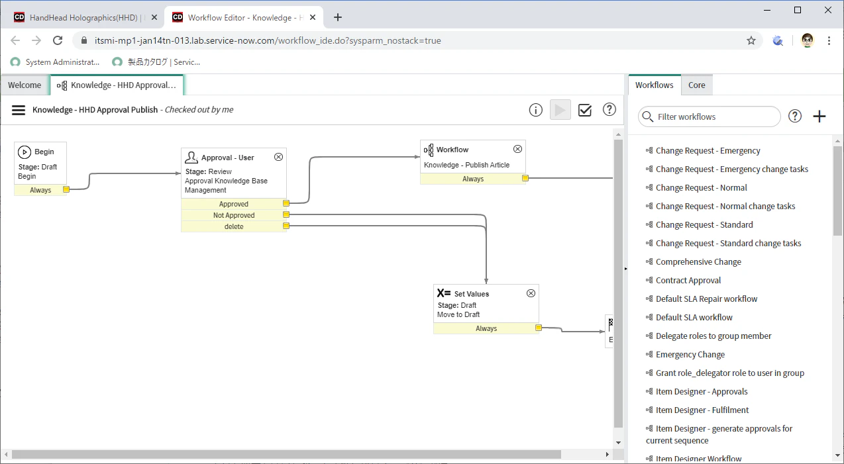844x464 pixels.
Task: Click the canvas vertical scrollbar down arrow
Action: [618, 442]
